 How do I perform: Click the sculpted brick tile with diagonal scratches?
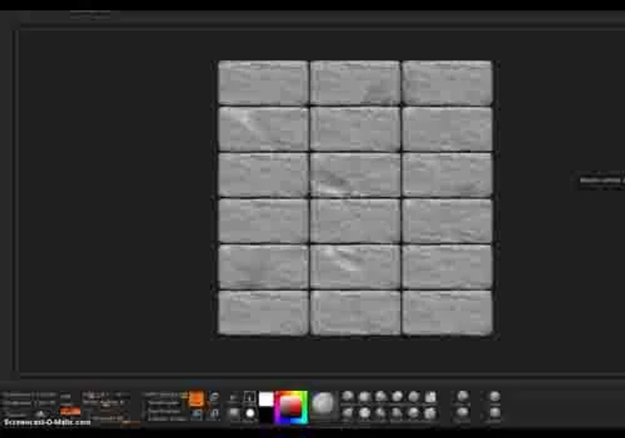coord(355,175)
